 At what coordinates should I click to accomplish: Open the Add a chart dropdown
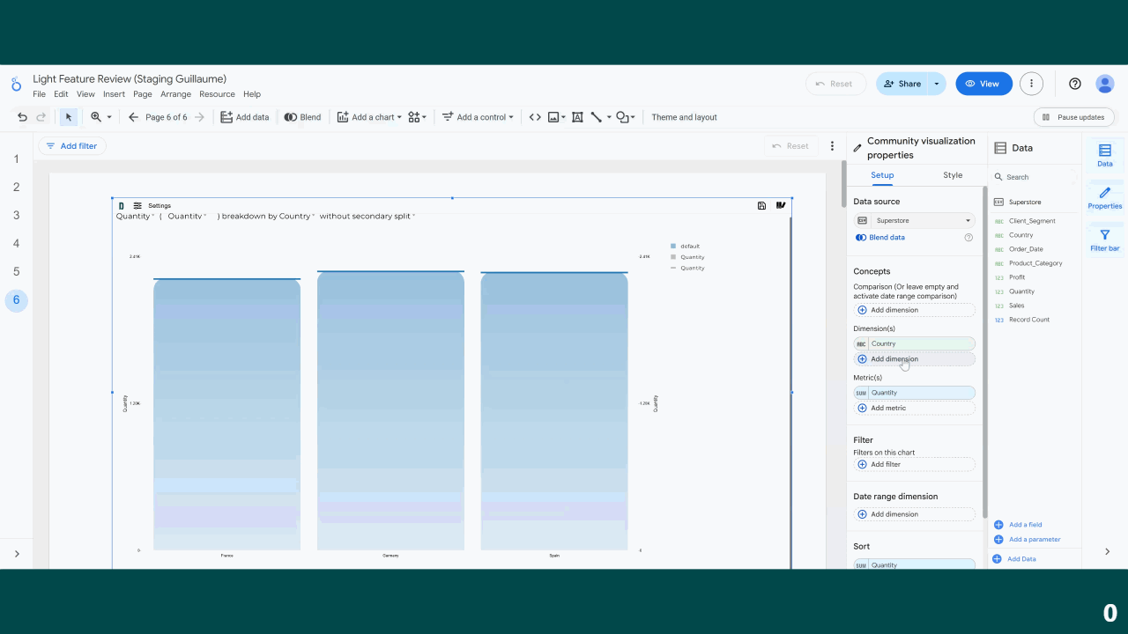coord(369,117)
